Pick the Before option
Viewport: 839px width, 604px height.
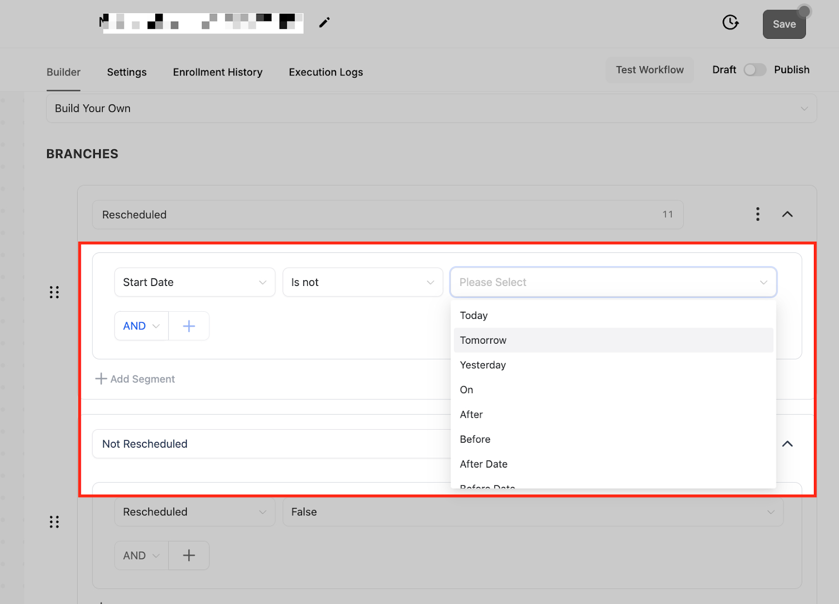coord(613,439)
